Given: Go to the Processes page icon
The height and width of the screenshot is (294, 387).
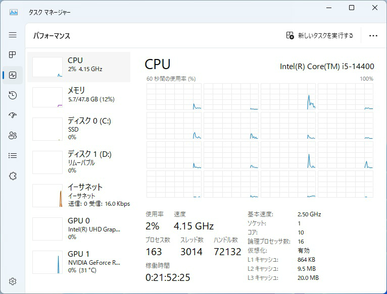Looking at the screenshot, I should [x=13, y=54].
